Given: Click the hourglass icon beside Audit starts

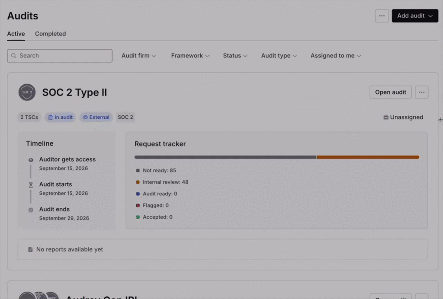Looking at the screenshot, I should point(31,185).
